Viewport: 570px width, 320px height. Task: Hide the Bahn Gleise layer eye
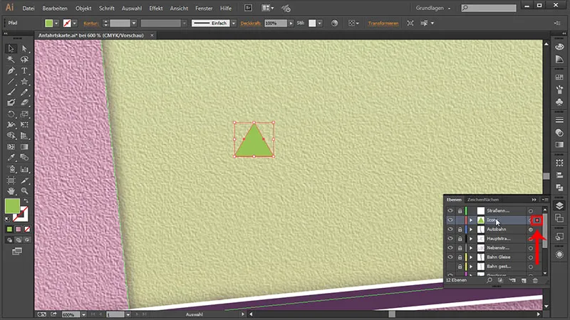(x=450, y=257)
